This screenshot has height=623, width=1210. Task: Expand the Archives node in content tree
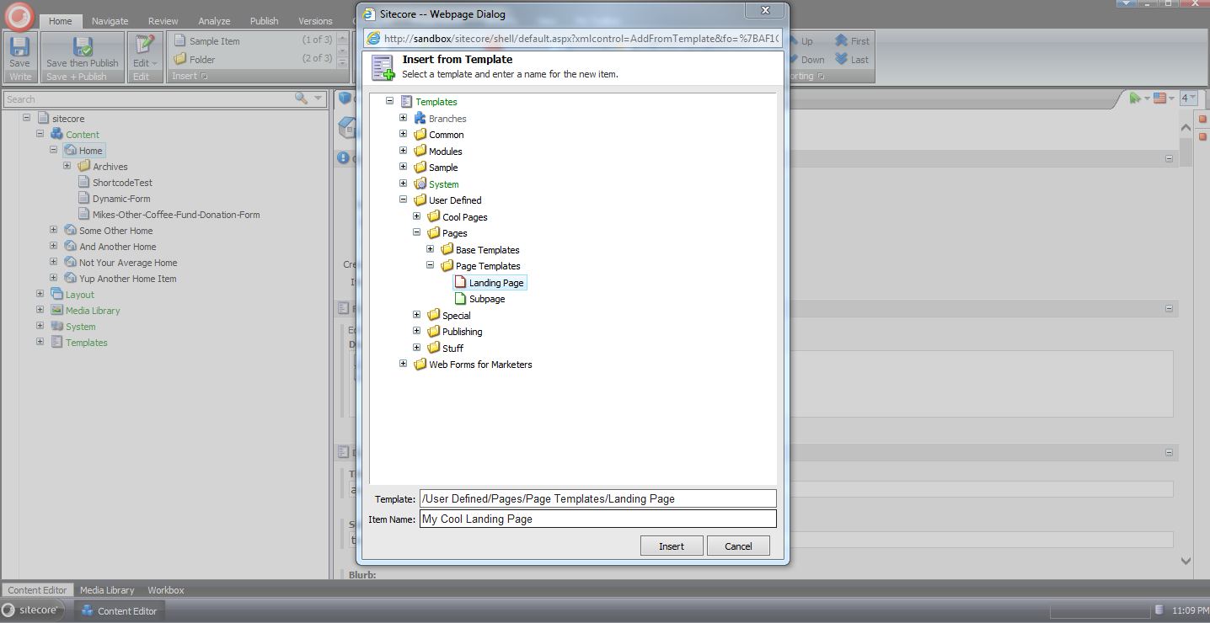coord(67,167)
